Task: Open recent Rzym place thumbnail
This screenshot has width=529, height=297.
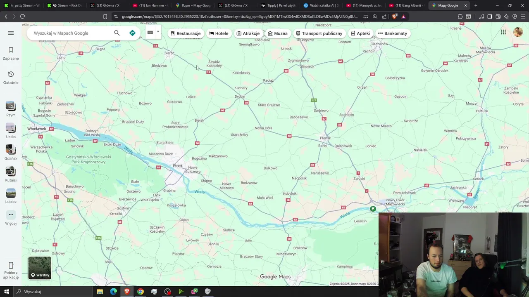Action: pos(11,106)
